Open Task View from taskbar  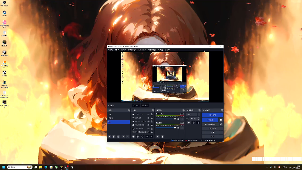tap(35, 167)
